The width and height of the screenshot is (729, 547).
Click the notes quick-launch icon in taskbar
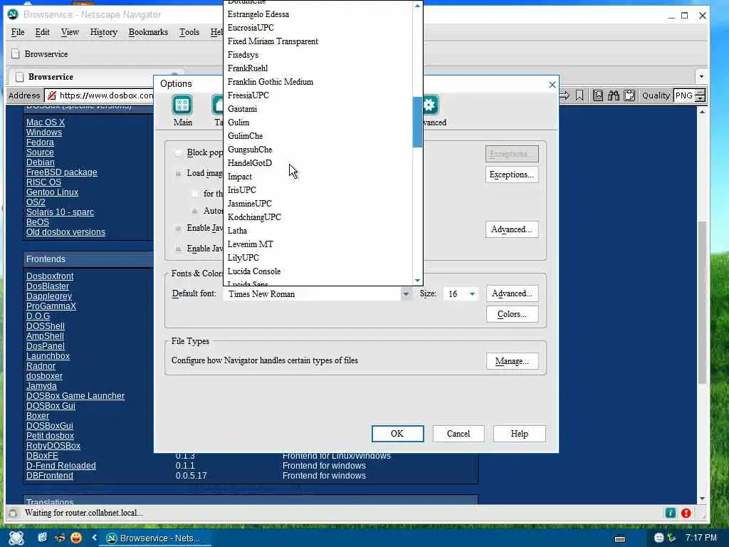[42, 537]
